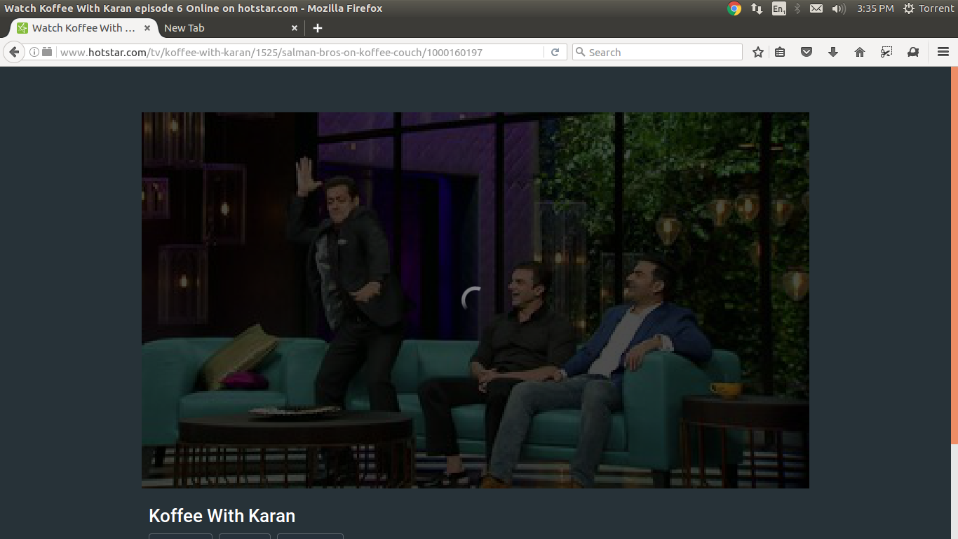Click the loading spinner on video
Viewport: 958px width, 539px height.
473,300
